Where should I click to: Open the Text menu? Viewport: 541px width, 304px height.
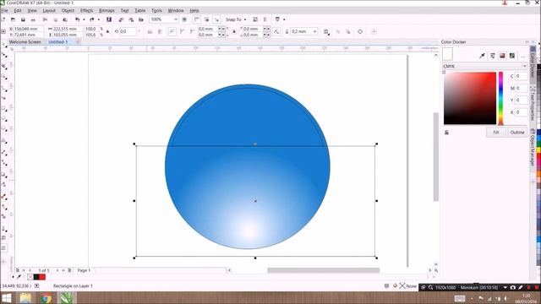click(x=124, y=11)
